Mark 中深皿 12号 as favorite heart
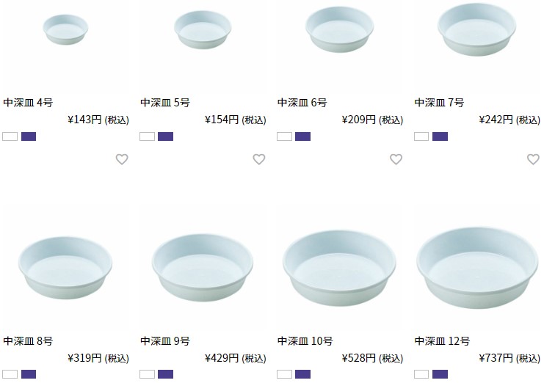The height and width of the screenshot is (383, 544). 533,159
